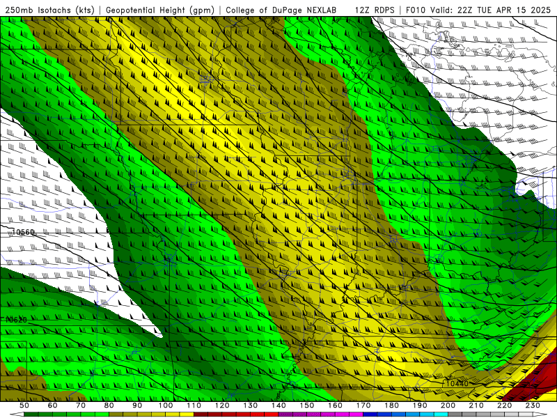Screen dimensions: 557x418
Task: Pick the bright red swatch ending at 140
Action: point(272,415)
